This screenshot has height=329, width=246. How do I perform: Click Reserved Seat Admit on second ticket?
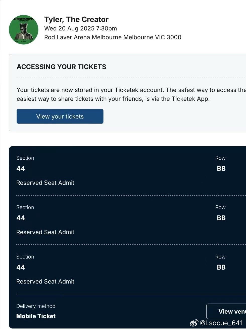45,232
